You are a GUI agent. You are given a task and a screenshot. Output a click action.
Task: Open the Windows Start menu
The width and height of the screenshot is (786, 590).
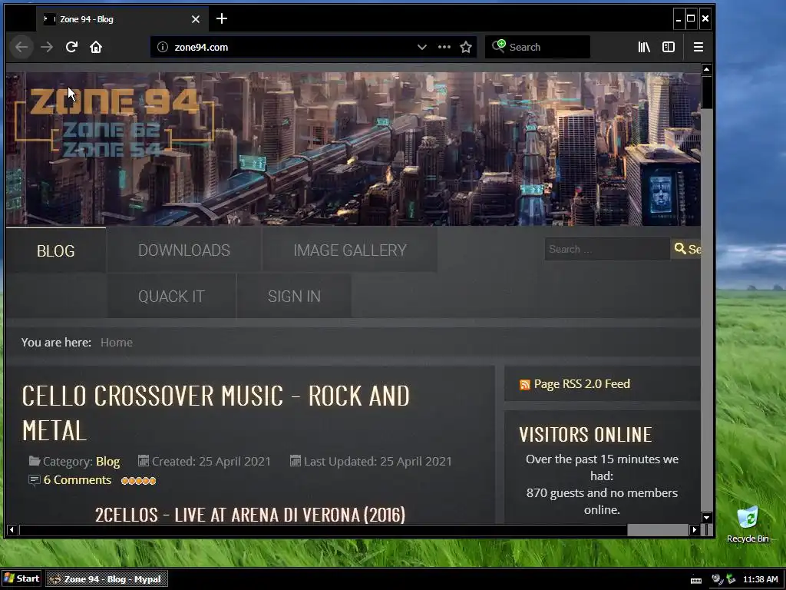(21, 578)
